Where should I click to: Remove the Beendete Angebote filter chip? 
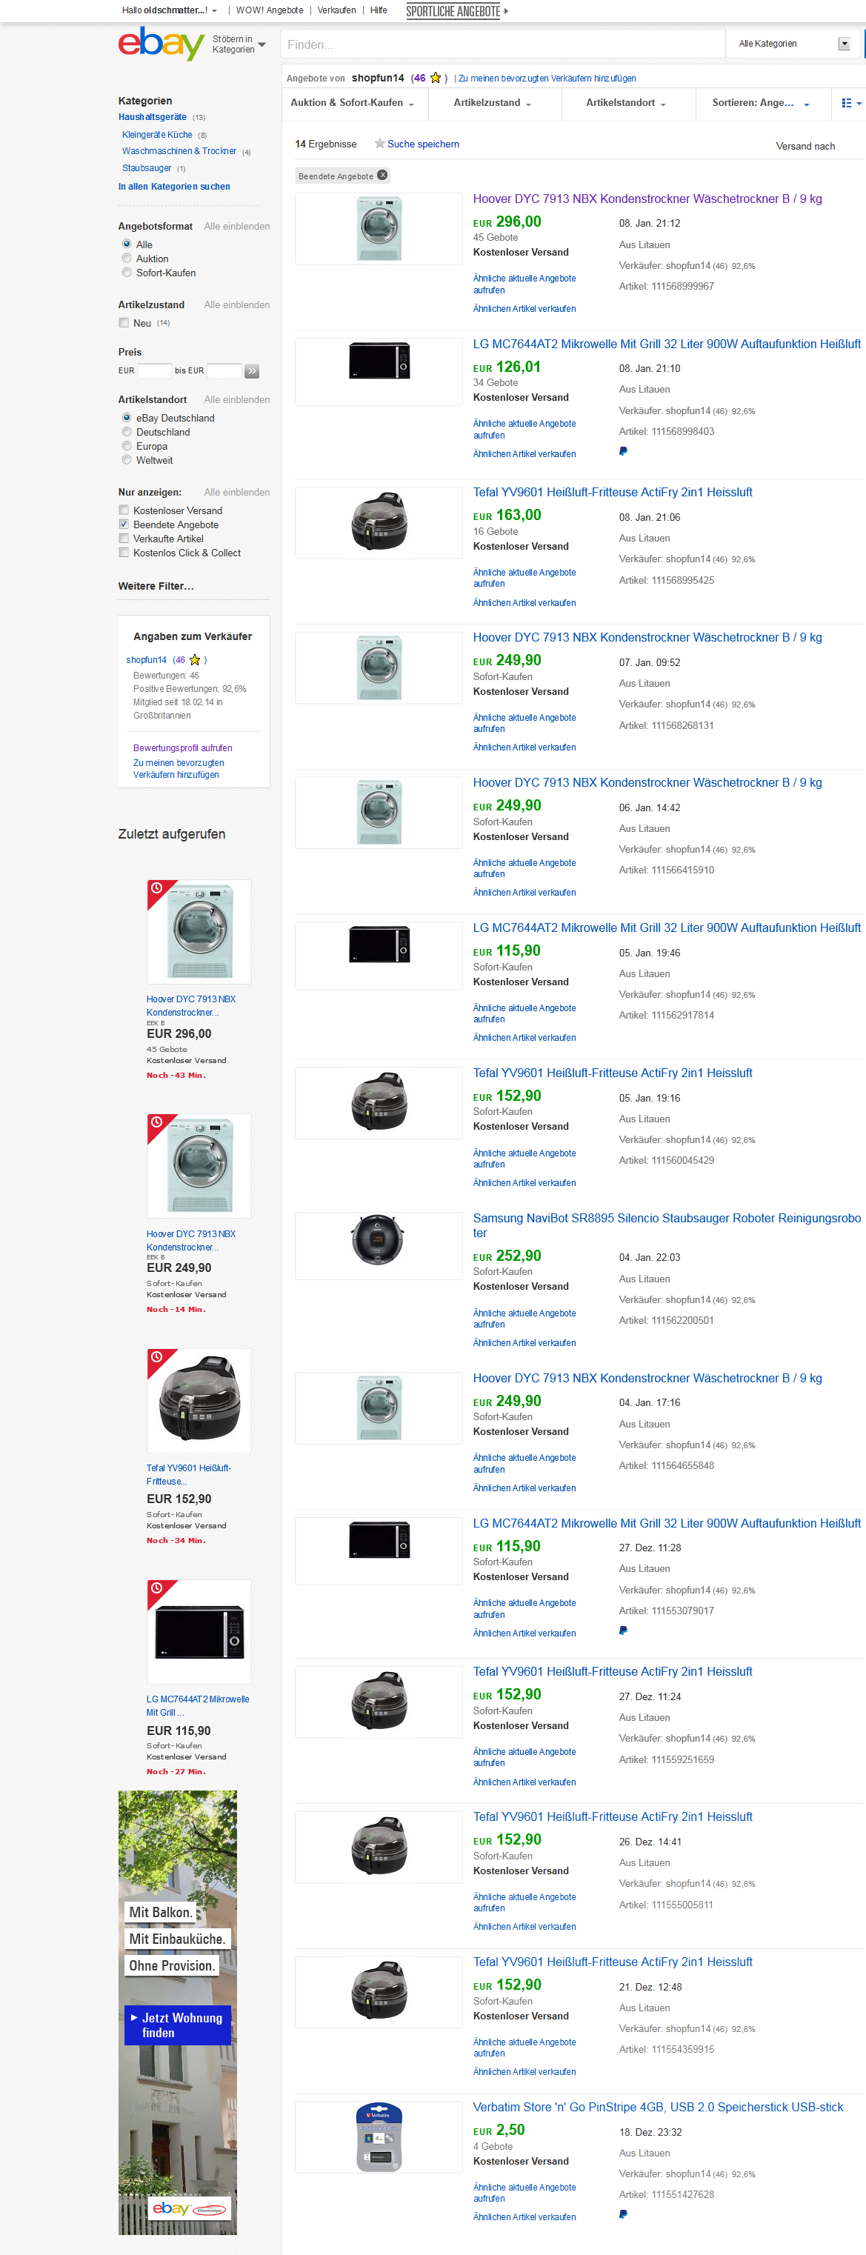[x=383, y=175]
